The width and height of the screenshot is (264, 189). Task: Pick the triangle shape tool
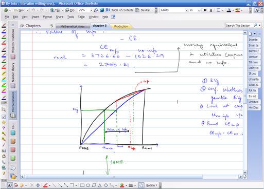pos(100,185)
